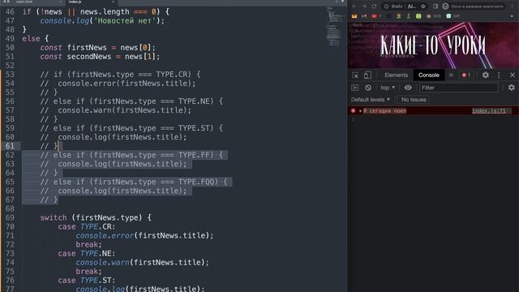
Task: Activate the DevTools inspect element picker
Action: point(355,75)
